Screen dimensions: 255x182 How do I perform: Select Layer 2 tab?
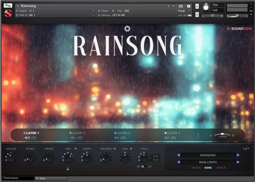[x=77, y=133]
